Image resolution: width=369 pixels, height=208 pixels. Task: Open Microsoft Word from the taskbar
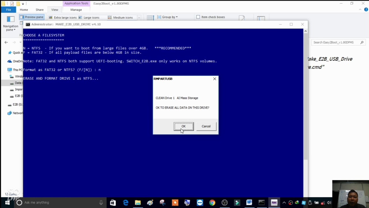pos(249,203)
